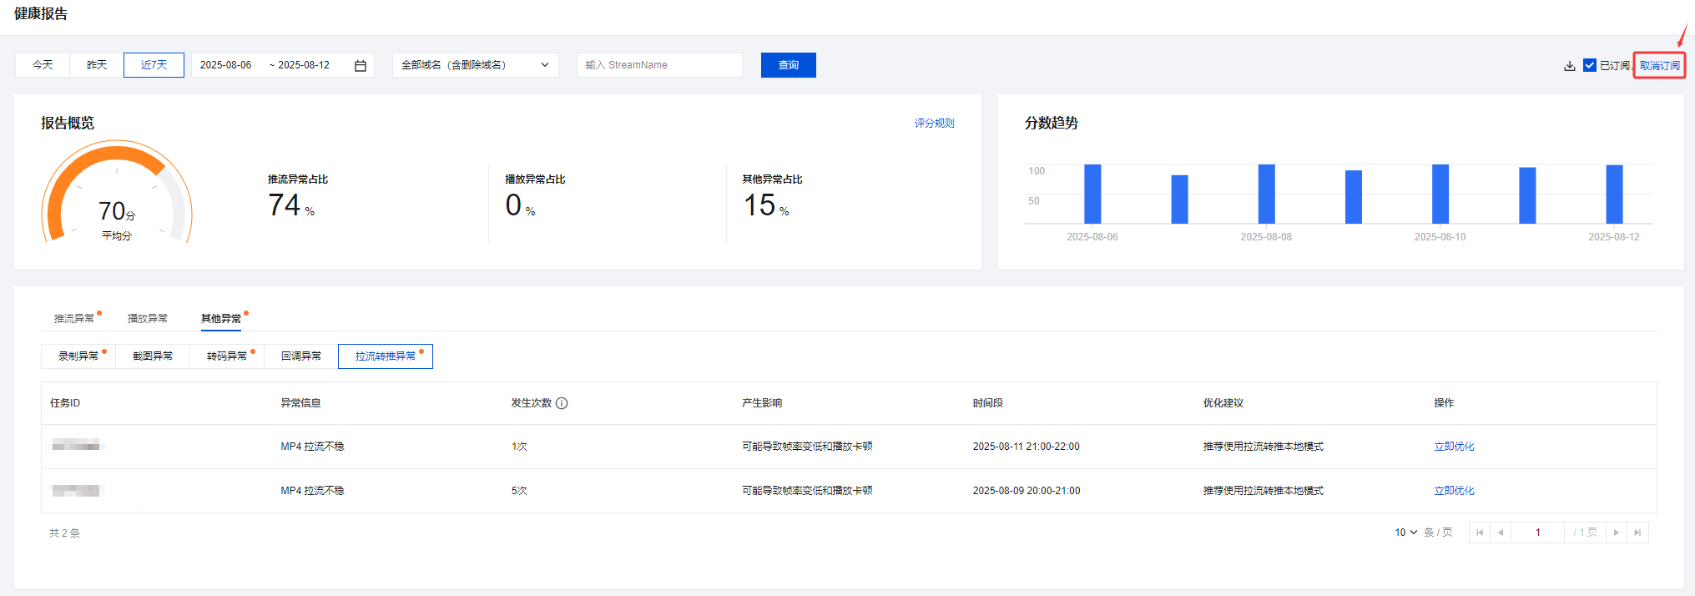Viewport: 1695px width, 596px height.
Task: Click the info icon beside 发生次数
Action: [x=562, y=403]
